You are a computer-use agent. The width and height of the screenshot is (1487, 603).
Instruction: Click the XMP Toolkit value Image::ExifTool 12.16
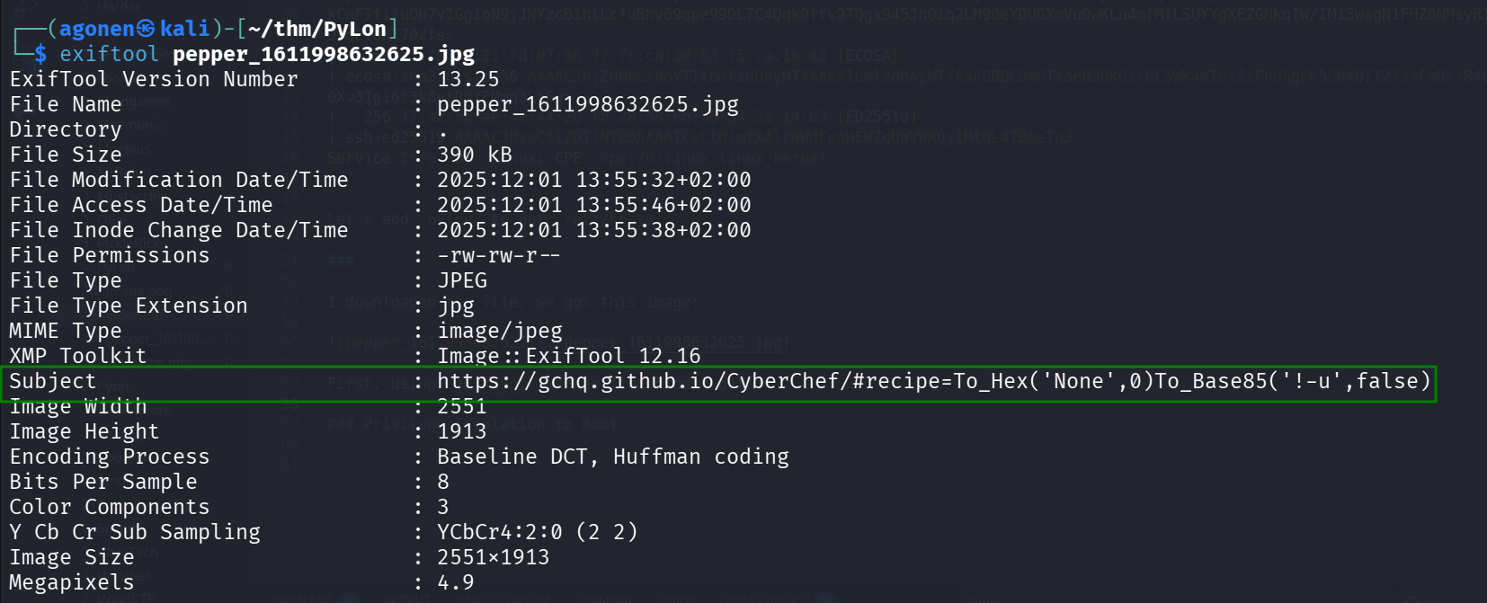pyautogui.click(x=568, y=356)
